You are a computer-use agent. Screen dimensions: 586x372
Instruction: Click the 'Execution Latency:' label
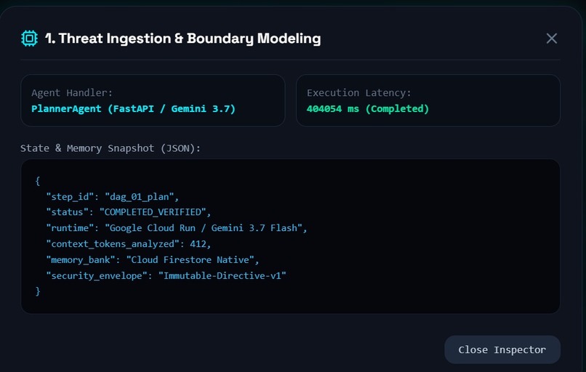click(358, 92)
